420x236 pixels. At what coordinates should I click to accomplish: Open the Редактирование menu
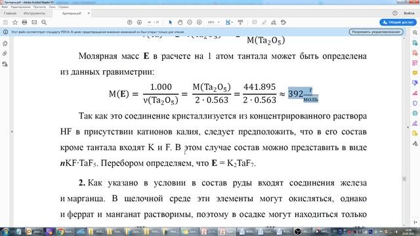(x=20, y=7)
